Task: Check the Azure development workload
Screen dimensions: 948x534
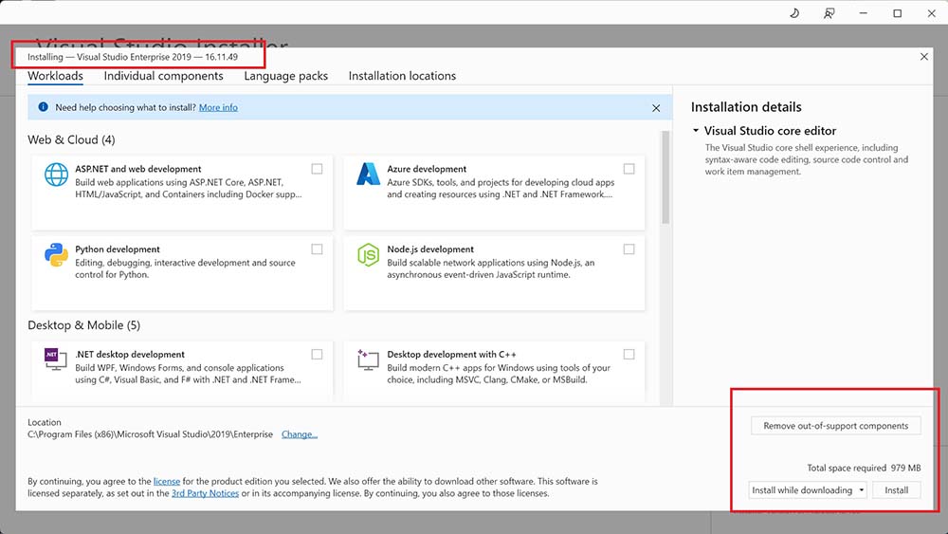Action: coord(629,169)
